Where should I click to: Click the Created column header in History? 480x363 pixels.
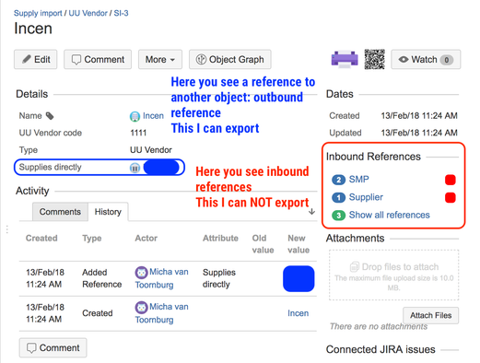(41, 238)
